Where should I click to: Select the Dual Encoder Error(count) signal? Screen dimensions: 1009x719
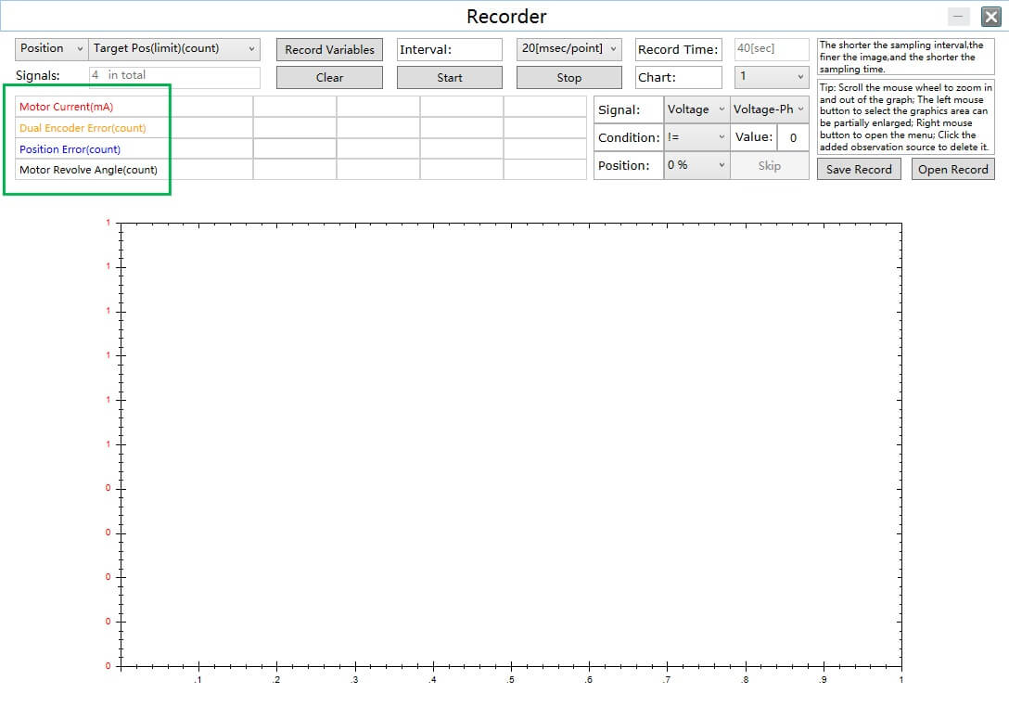83,128
